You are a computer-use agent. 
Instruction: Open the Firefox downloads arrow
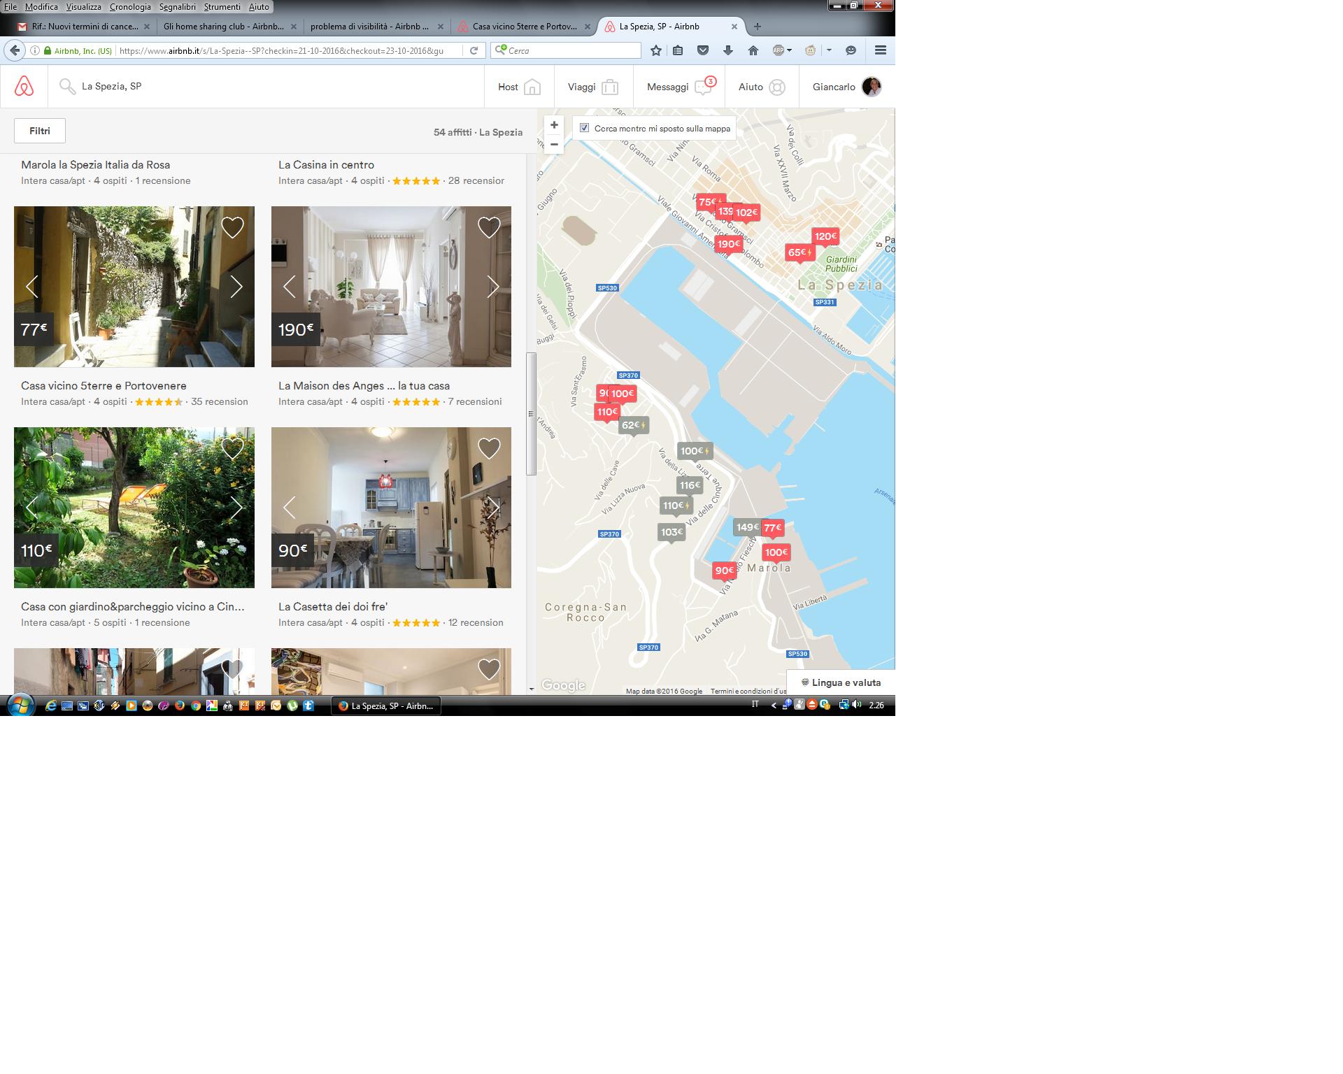[728, 50]
